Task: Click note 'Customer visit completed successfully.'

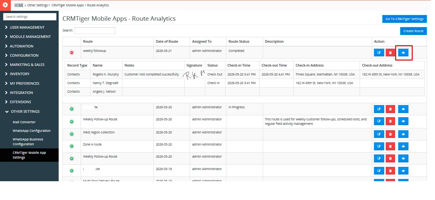Action: coord(152,74)
